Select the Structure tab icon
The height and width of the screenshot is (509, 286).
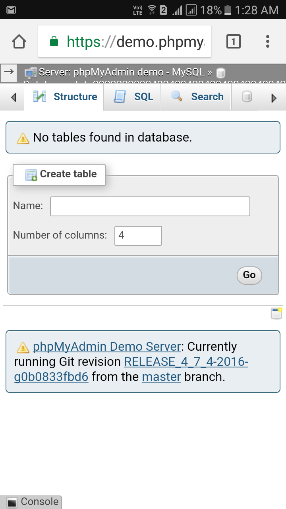pos(40,96)
